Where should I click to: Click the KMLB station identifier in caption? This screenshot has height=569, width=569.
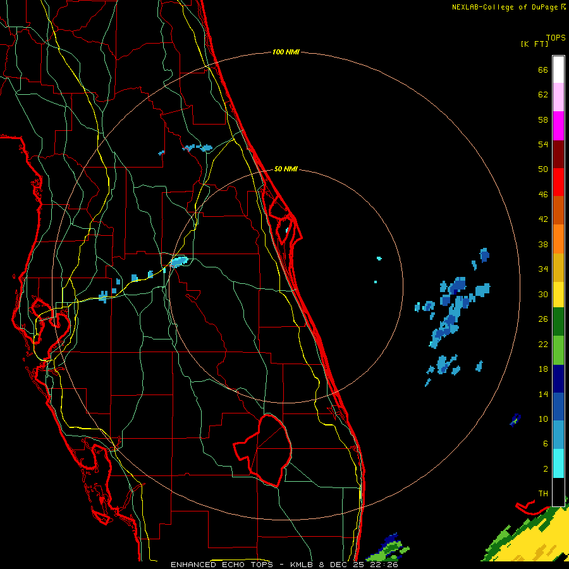pos(302,565)
